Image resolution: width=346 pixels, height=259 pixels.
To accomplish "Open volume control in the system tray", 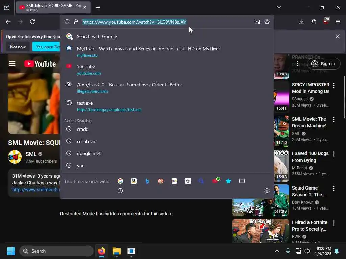I will tap(307, 251).
